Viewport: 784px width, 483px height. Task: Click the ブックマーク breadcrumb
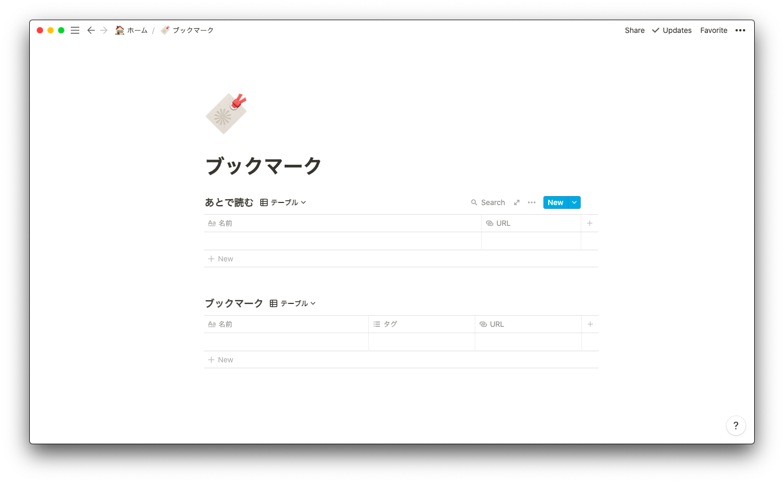[187, 30]
